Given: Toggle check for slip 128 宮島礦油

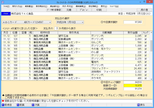Looking at the screenshot, I should [x=146, y=39].
